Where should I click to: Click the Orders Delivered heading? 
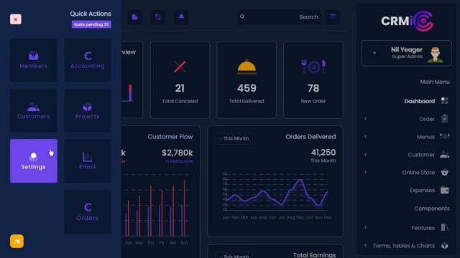pos(310,137)
